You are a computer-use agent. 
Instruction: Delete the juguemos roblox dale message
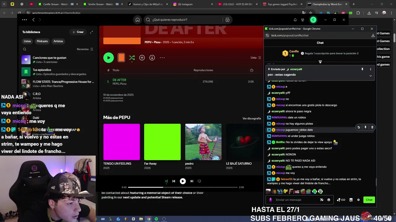point(372,127)
